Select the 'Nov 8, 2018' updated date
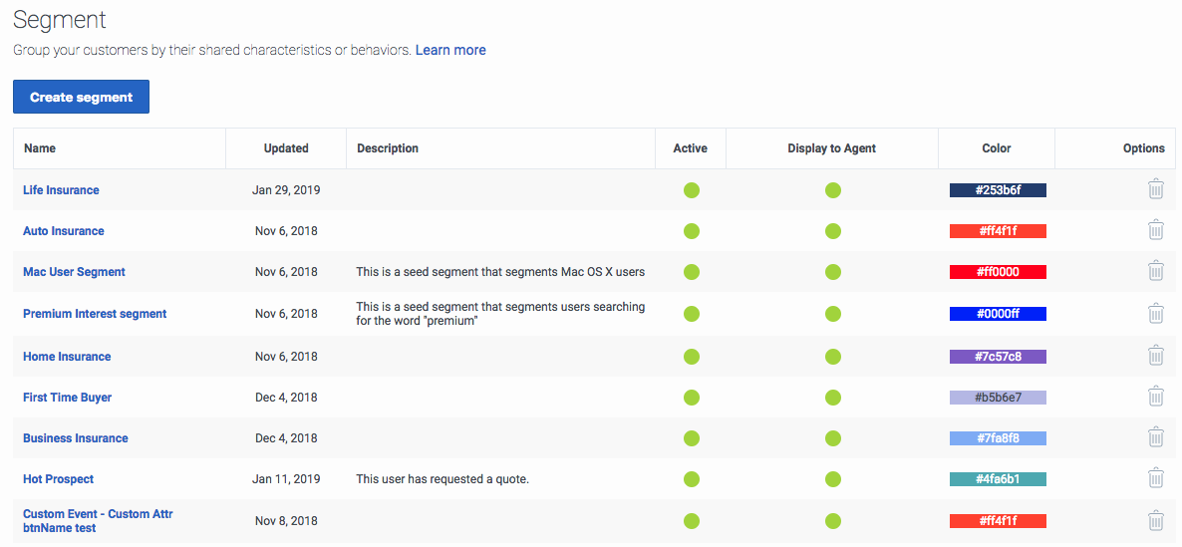The height and width of the screenshot is (547, 1182). point(286,521)
